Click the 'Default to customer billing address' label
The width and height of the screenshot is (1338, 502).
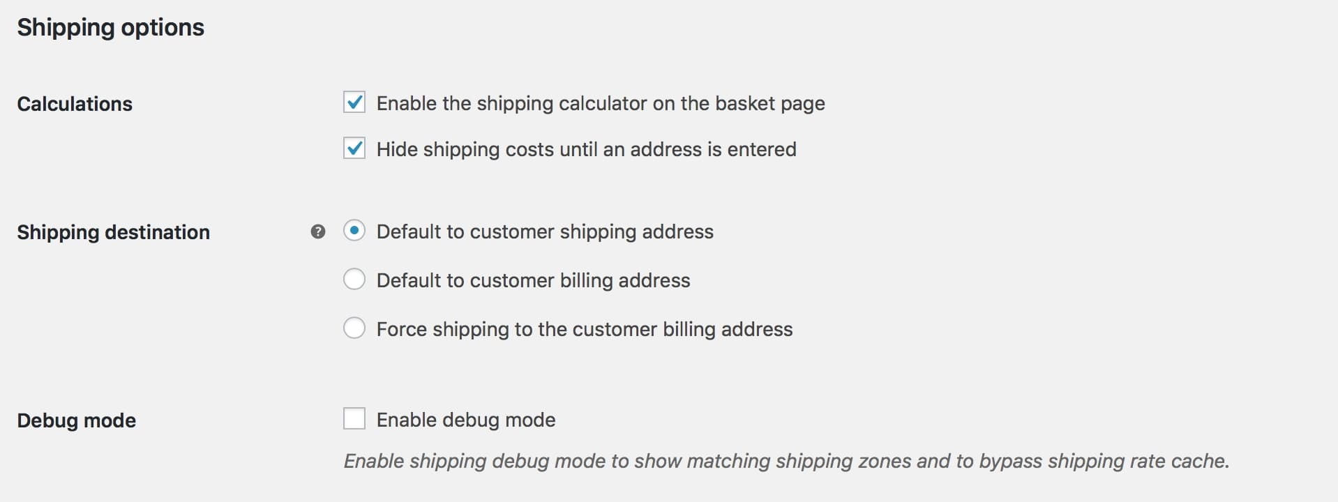533,280
